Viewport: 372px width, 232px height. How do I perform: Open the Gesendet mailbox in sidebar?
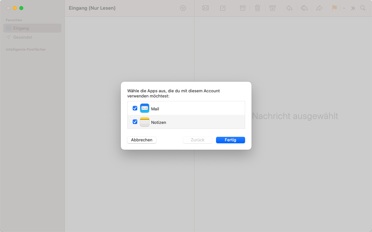32,37
